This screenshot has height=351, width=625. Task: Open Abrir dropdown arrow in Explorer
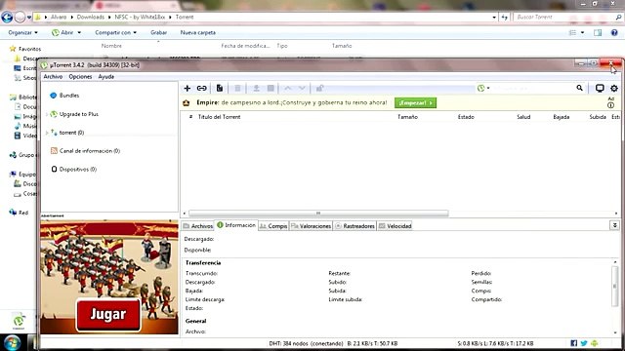click(x=79, y=32)
